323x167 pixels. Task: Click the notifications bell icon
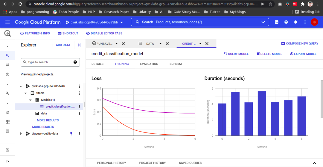295,22
